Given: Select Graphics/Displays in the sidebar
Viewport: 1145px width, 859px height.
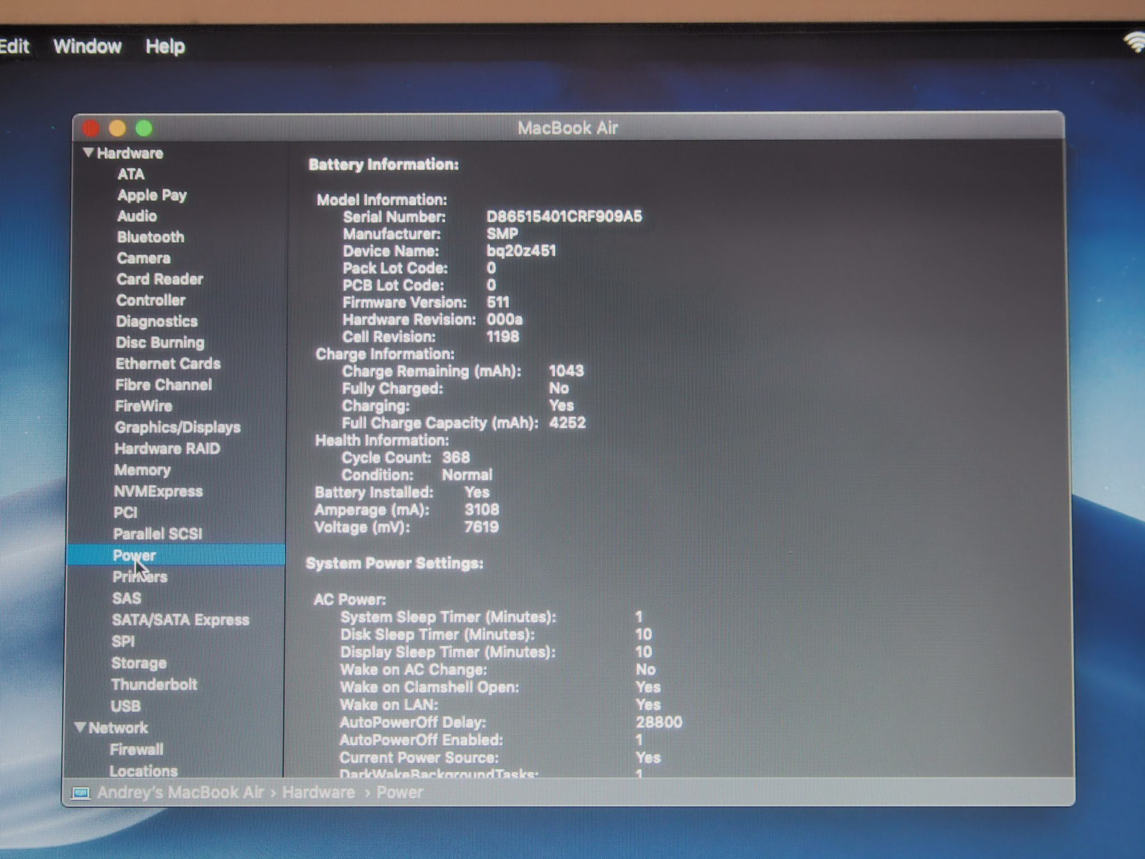Looking at the screenshot, I should [x=177, y=427].
